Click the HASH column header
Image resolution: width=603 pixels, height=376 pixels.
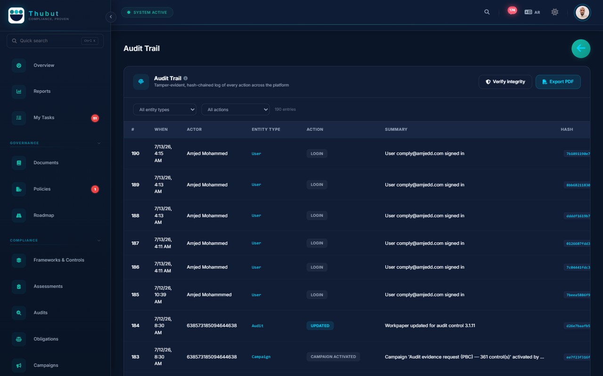click(x=567, y=129)
